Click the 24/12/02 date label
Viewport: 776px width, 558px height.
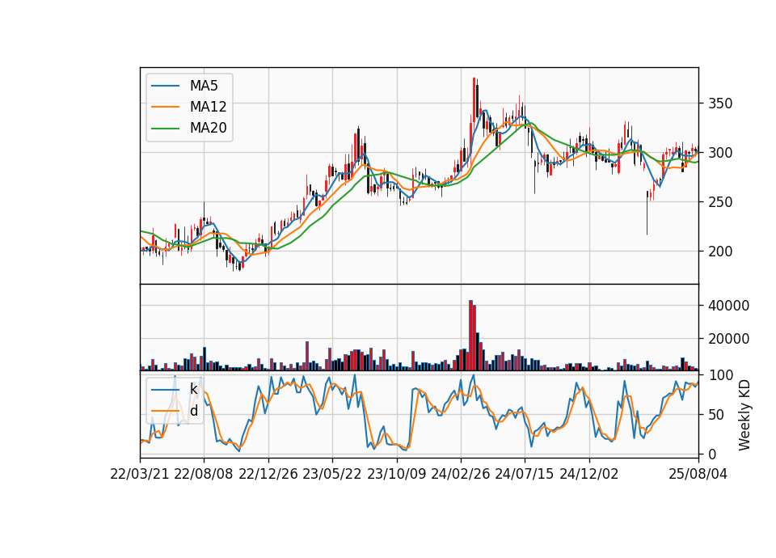pos(589,474)
